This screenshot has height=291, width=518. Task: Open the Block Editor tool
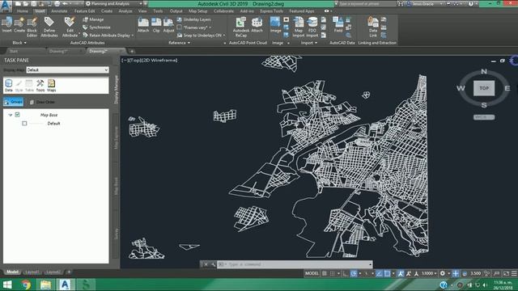32,27
